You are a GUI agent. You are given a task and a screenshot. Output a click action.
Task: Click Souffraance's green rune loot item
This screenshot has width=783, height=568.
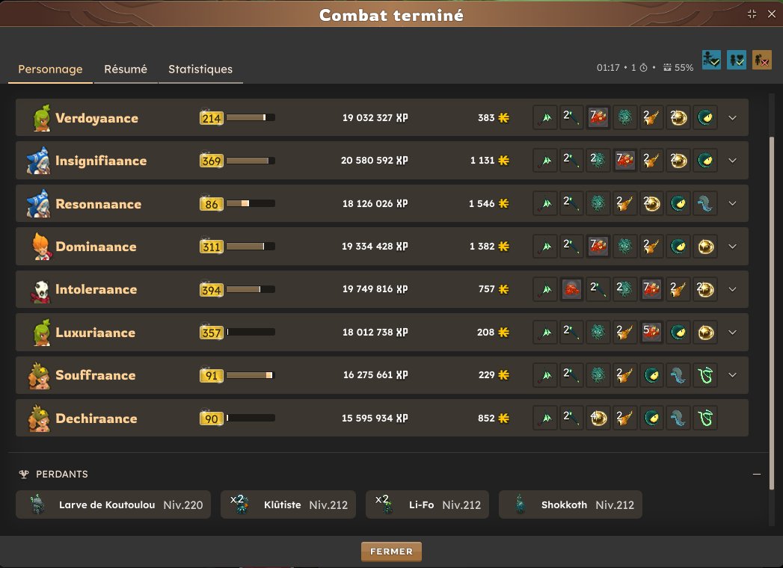(x=704, y=375)
